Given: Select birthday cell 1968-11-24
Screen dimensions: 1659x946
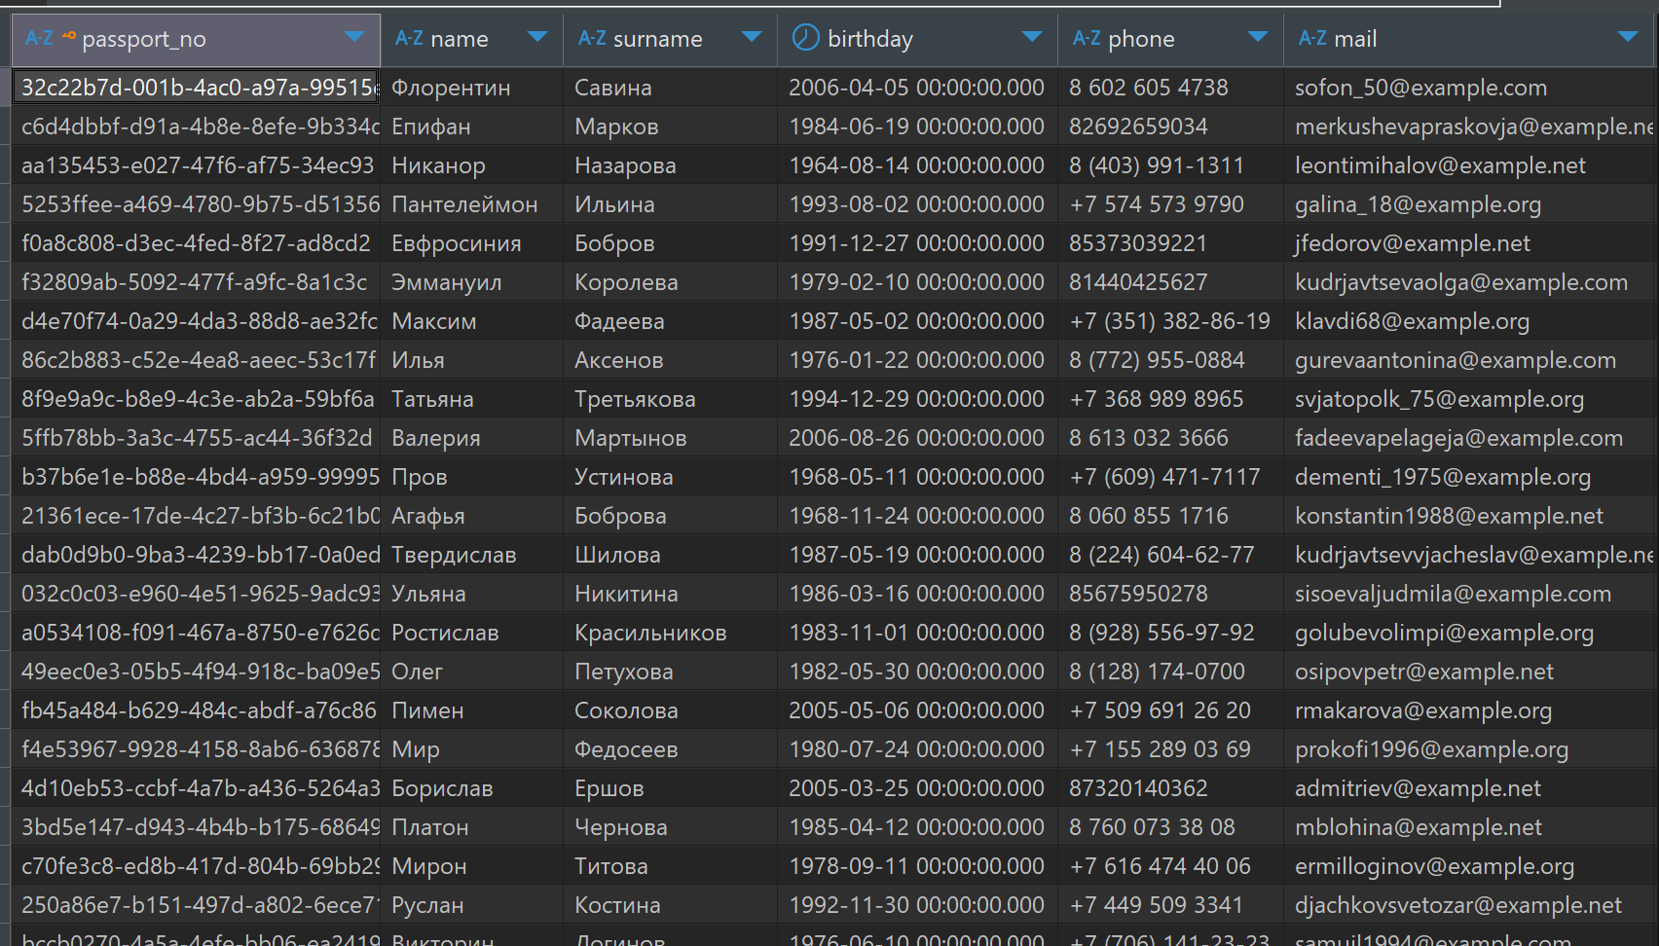Looking at the screenshot, I should 918,516.
